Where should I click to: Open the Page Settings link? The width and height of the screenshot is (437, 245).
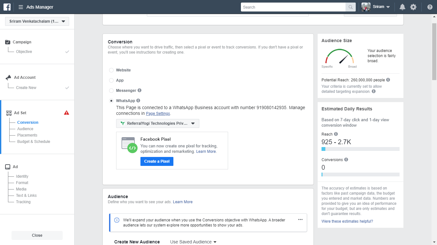pyautogui.click(x=158, y=114)
